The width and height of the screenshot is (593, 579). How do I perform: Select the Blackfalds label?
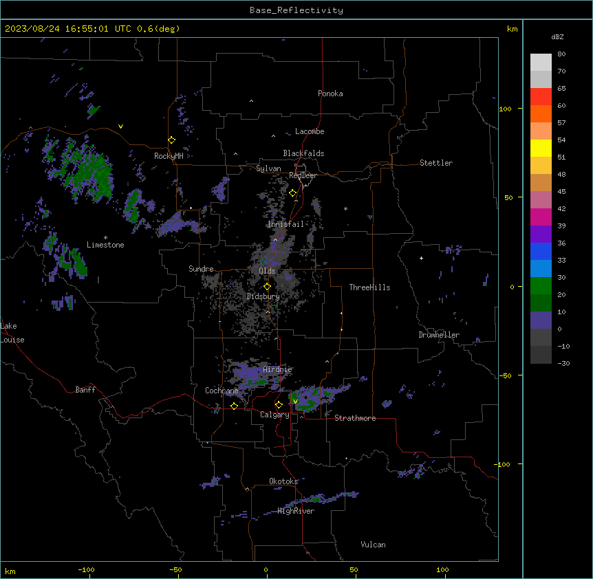tap(303, 153)
